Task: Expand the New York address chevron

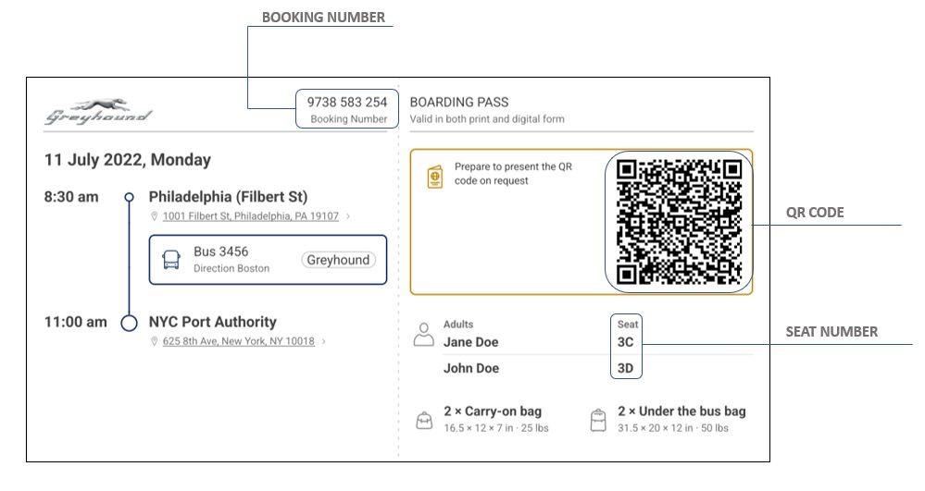Action: (323, 342)
